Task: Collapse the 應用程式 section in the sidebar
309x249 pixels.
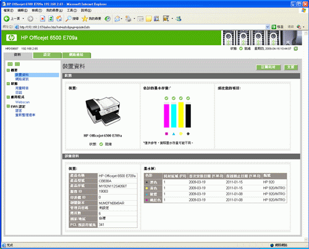Action: pos(8,97)
